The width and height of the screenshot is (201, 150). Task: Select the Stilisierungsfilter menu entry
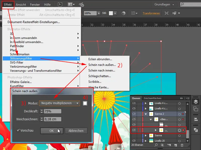point(41,58)
